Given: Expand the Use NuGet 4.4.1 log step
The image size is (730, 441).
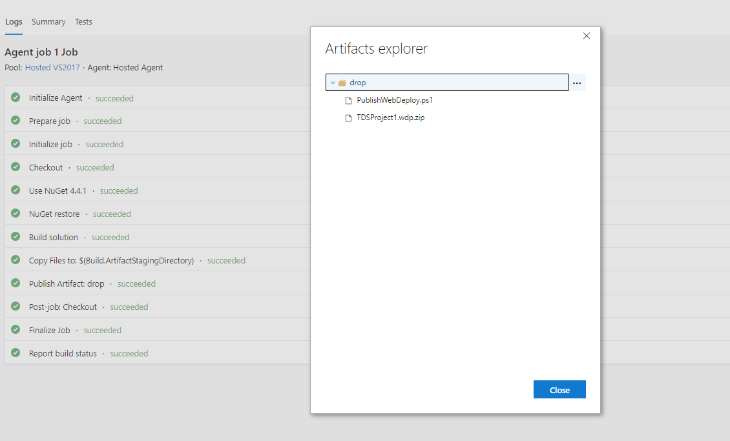Looking at the screenshot, I should [x=58, y=190].
